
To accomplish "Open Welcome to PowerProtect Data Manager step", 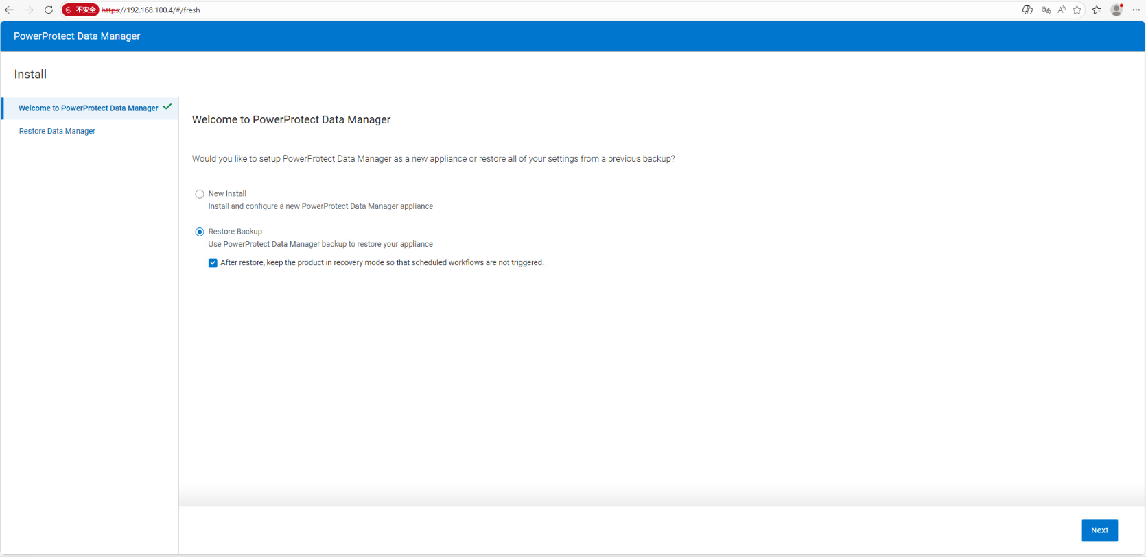I will pos(91,108).
